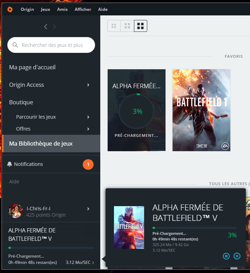Click PRÉ-CHARGEMENT label on game tile

[x=136, y=135]
